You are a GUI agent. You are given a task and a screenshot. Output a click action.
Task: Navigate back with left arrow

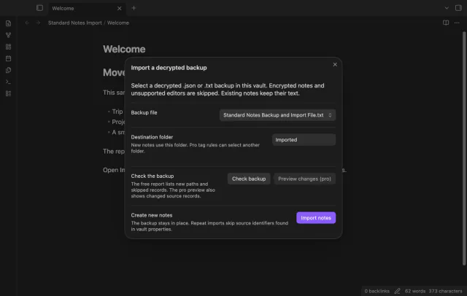27,23
